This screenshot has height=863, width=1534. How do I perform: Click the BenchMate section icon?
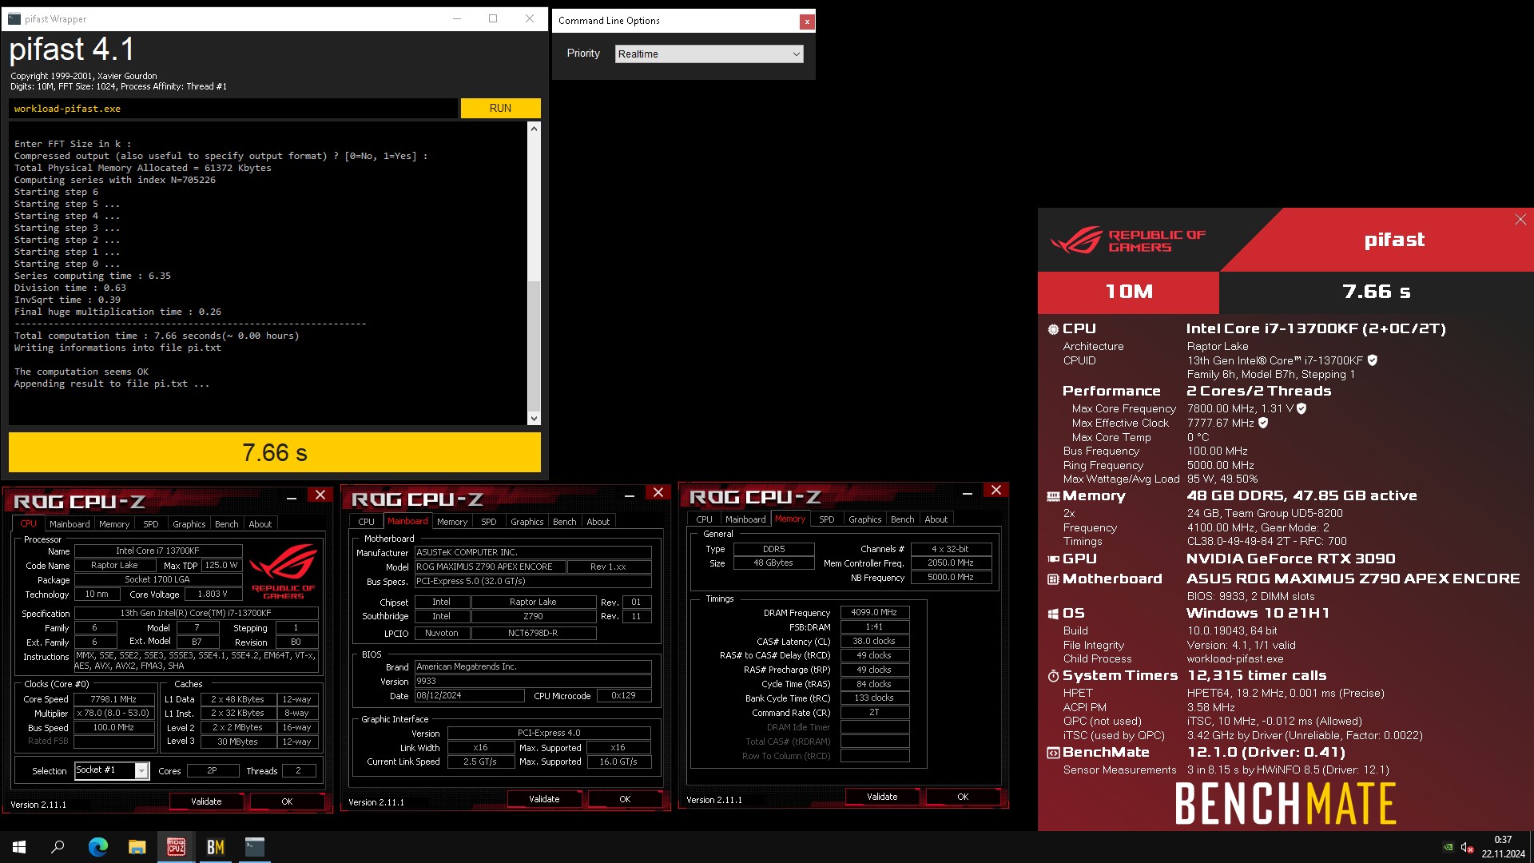(x=1053, y=753)
